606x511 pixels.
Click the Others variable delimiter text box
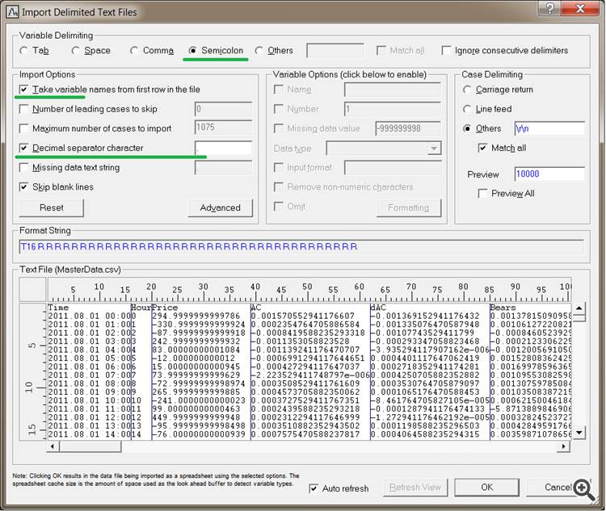click(335, 51)
